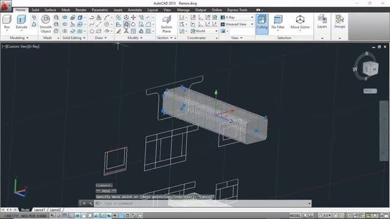Click the Model tab at bottom
The image size is (390, 219).
tap(25, 210)
